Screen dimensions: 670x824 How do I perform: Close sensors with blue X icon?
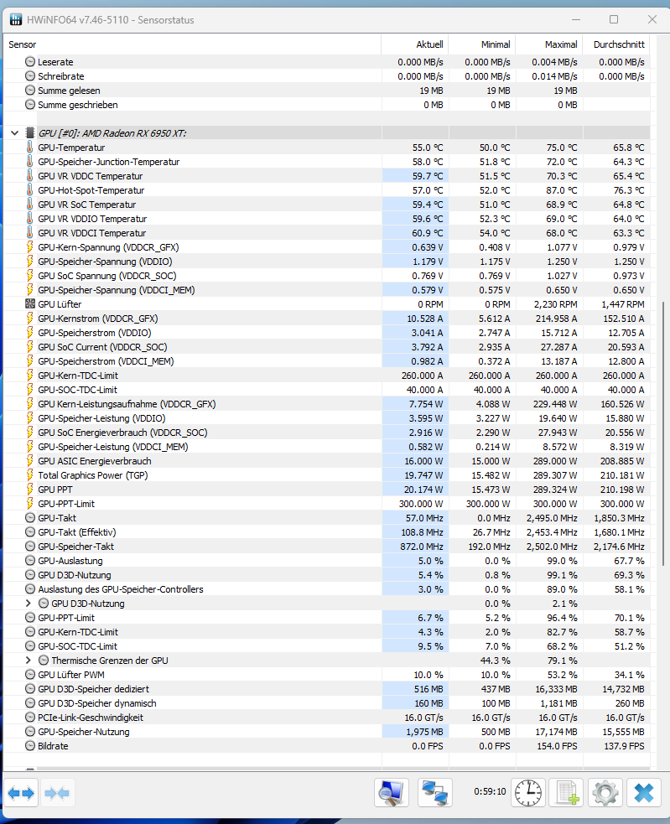[644, 793]
